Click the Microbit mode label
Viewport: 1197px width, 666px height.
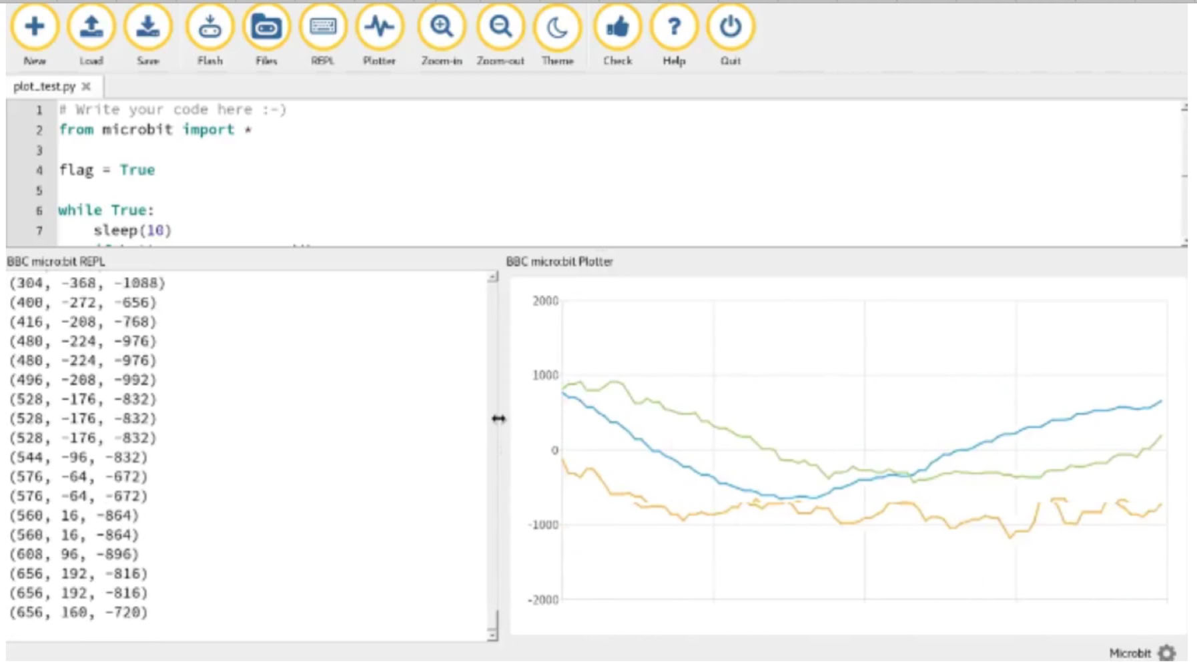[1130, 653]
